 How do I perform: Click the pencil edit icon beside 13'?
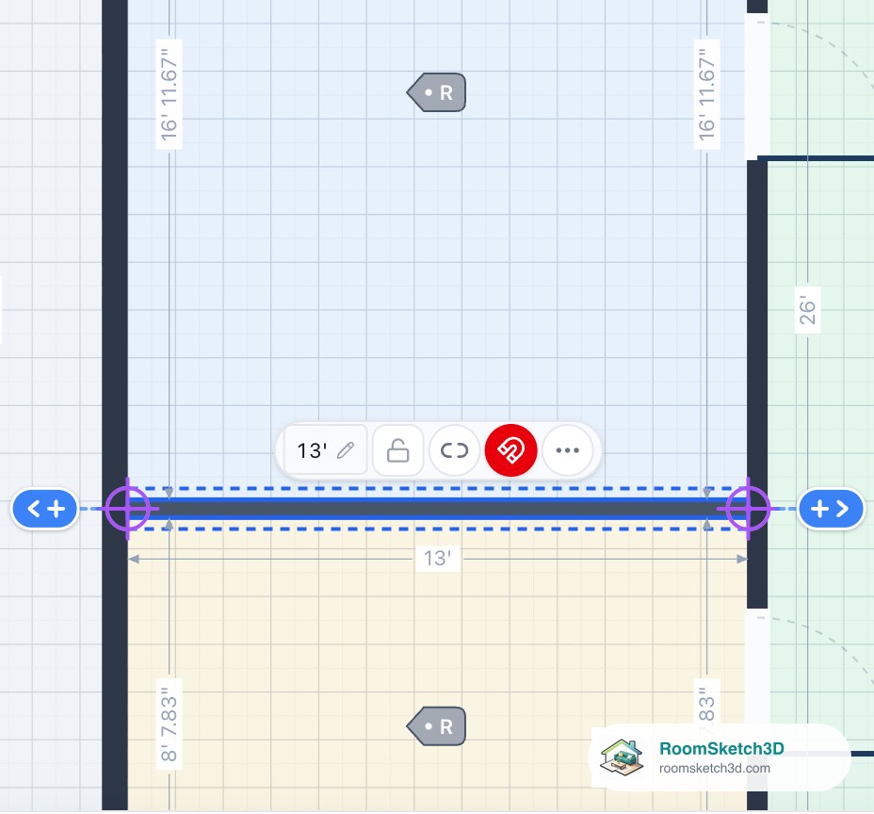pyautogui.click(x=346, y=450)
